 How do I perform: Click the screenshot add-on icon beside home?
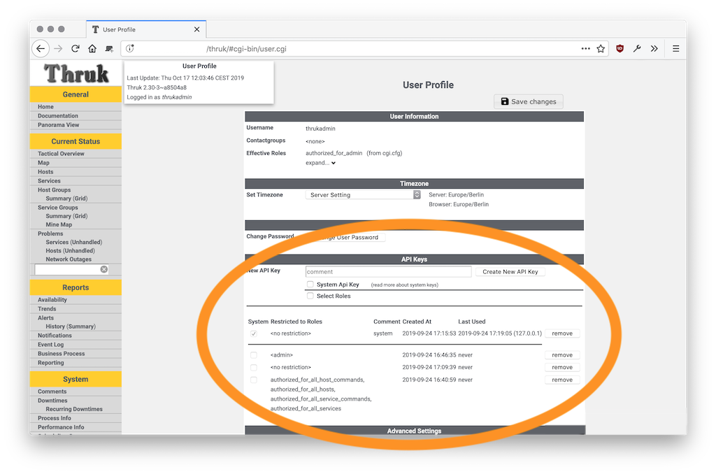click(x=109, y=48)
